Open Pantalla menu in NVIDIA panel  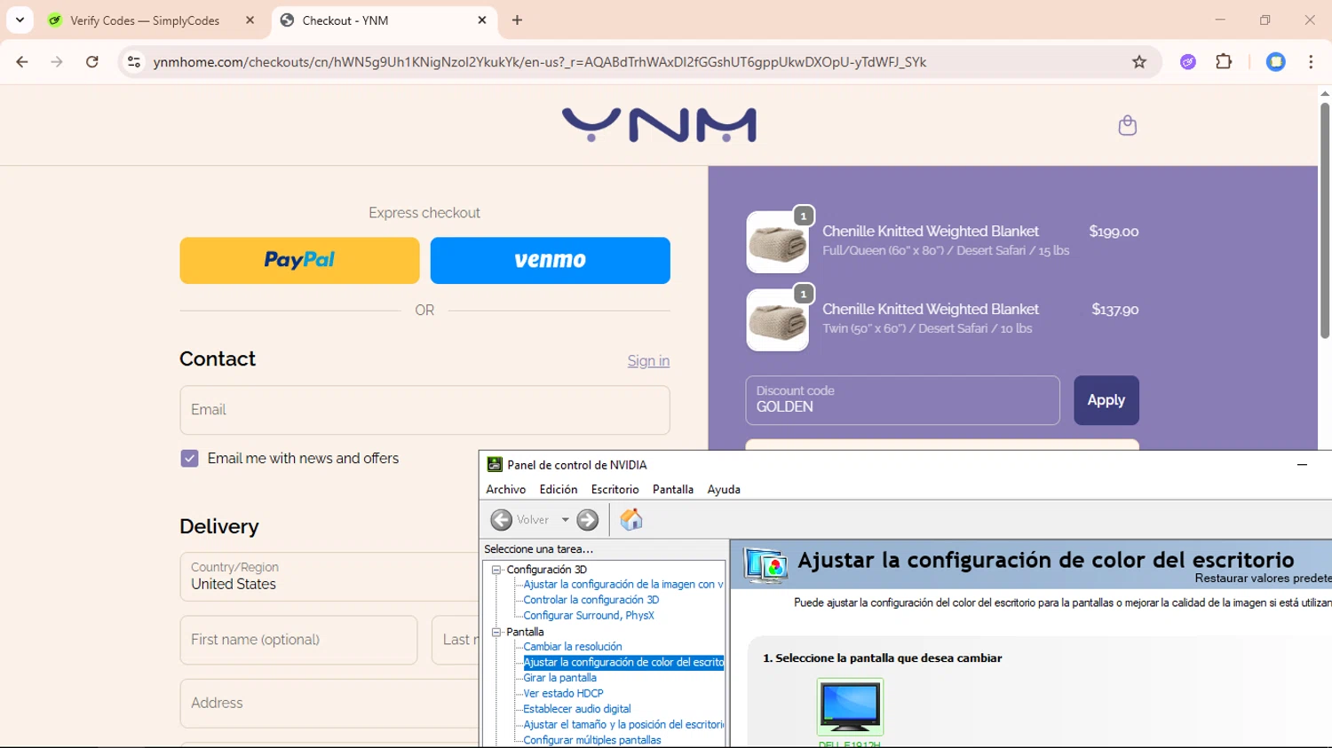pos(673,490)
